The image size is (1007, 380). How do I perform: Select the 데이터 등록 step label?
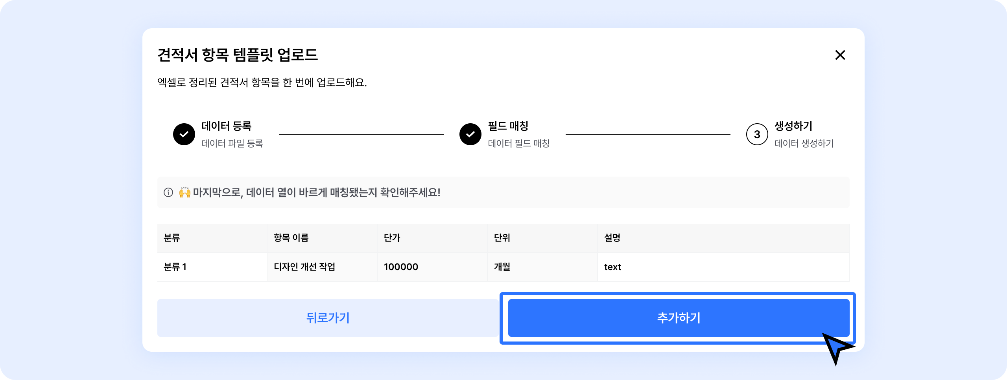226,126
